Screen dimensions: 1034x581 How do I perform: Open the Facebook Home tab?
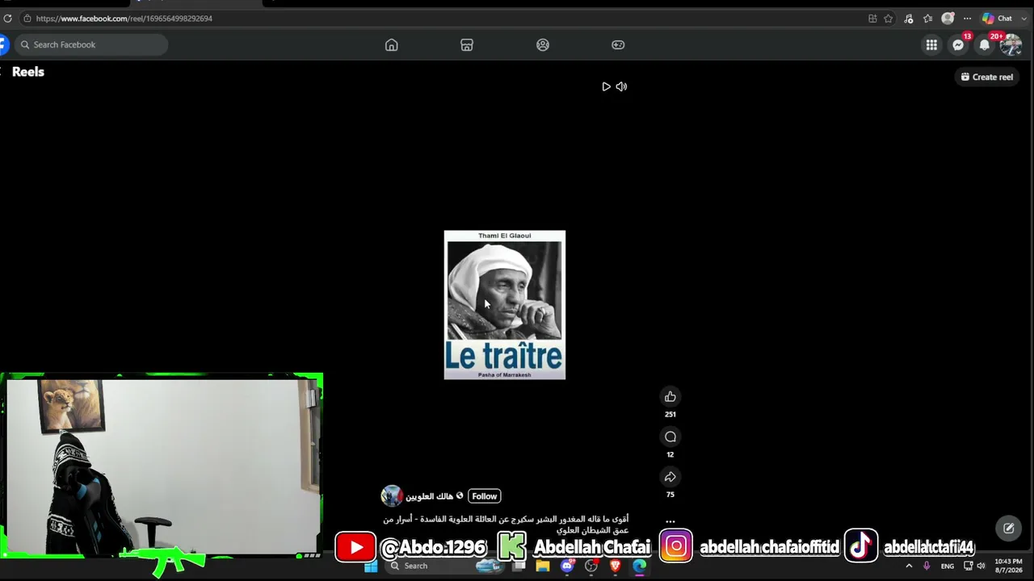pos(392,45)
